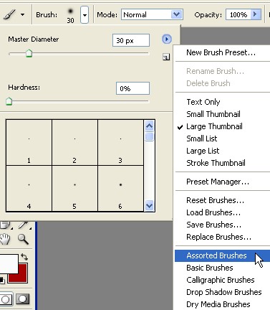The height and width of the screenshot is (310, 270).
Task: Click the brush list scroll up arrow
Action: point(149,126)
